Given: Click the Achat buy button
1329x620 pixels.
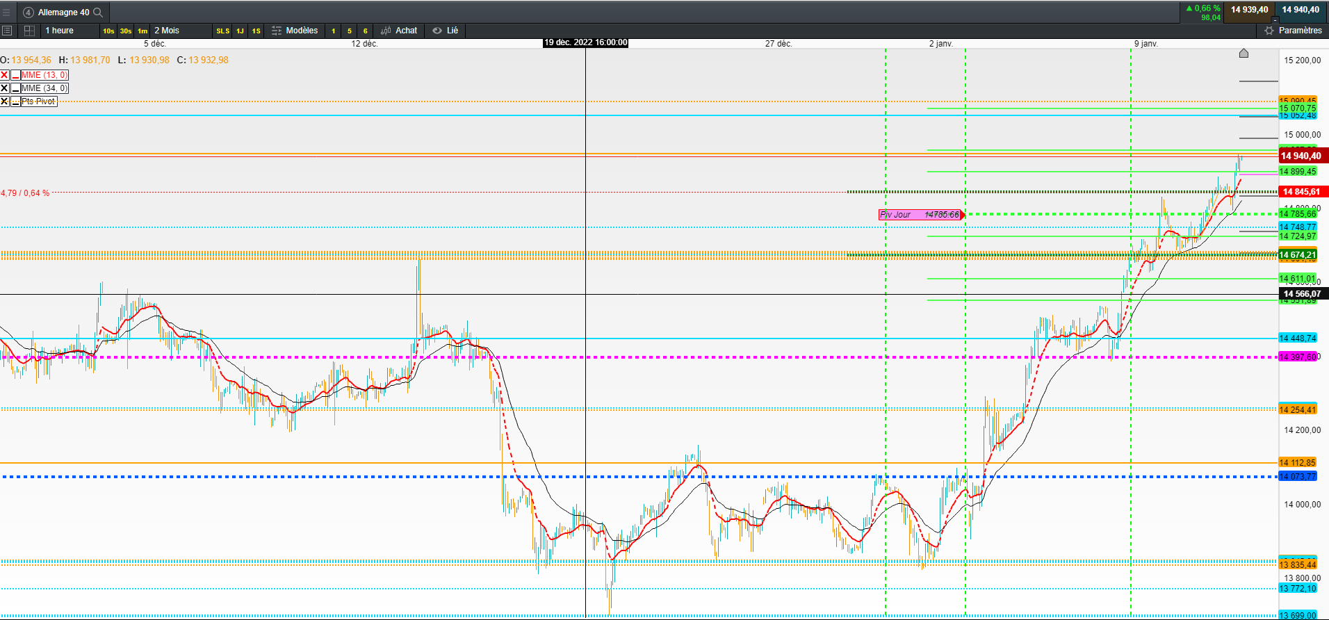Looking at the screenshot, I should coord(399,31).
